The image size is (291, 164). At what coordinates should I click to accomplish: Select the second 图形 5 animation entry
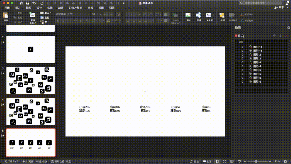pos(261,74)
